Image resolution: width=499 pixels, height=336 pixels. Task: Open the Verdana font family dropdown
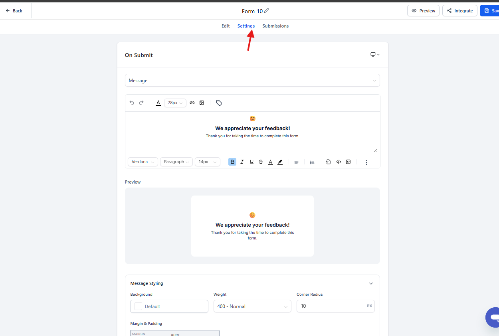click(x=143, y=162)
